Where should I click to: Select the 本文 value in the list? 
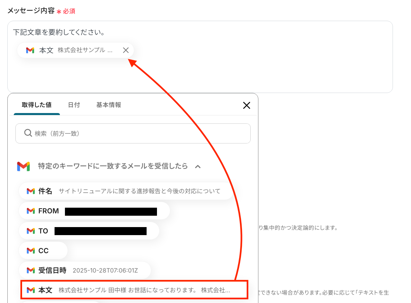134,290
